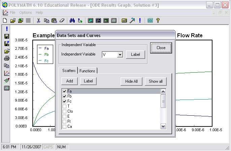This screenshot has height=151, width=231.
Task: Uncheck the Fa data set checkbox
Action: tap(64, 91)
